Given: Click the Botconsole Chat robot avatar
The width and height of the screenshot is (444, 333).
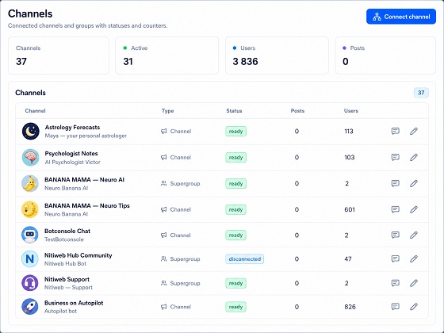Looking at the screenshot, I should (30, 235).
